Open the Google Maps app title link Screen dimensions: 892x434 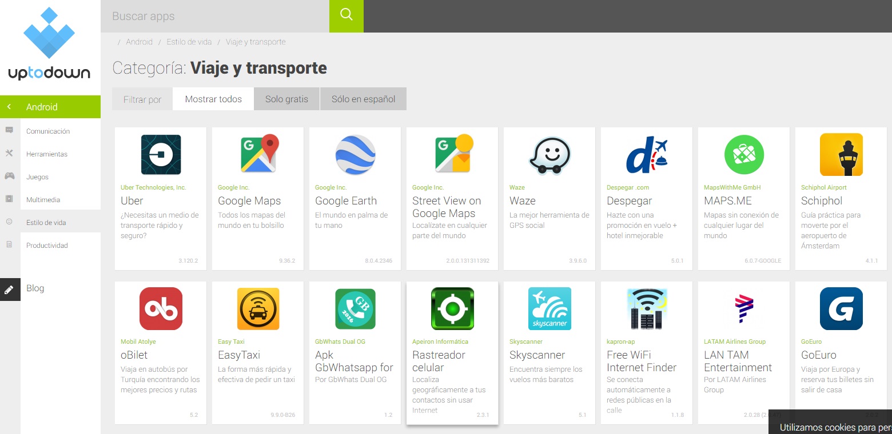point(249,201)
